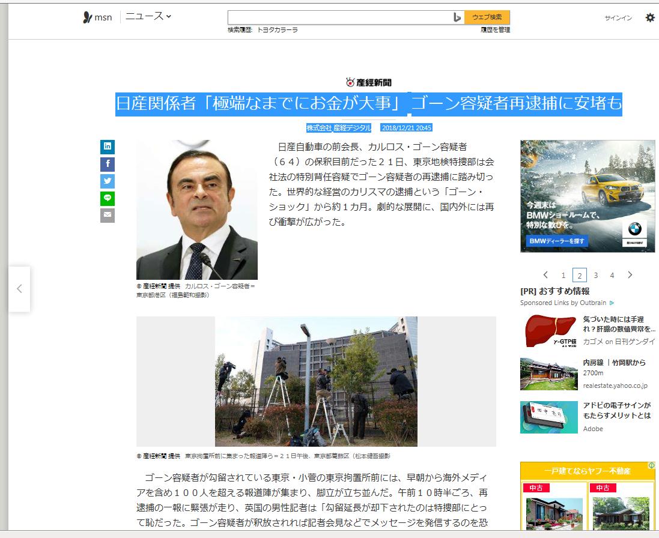Viewport: 659px width, 538px height.
Task: Share article on LINE
Action: (x=108, y=198)
